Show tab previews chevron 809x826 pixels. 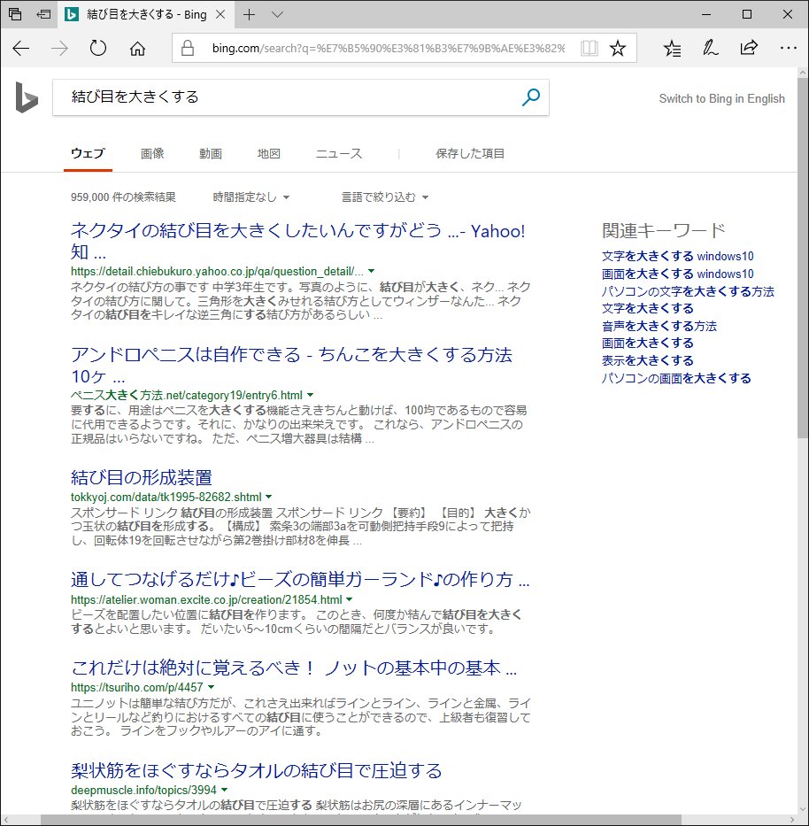coord(278,15)
